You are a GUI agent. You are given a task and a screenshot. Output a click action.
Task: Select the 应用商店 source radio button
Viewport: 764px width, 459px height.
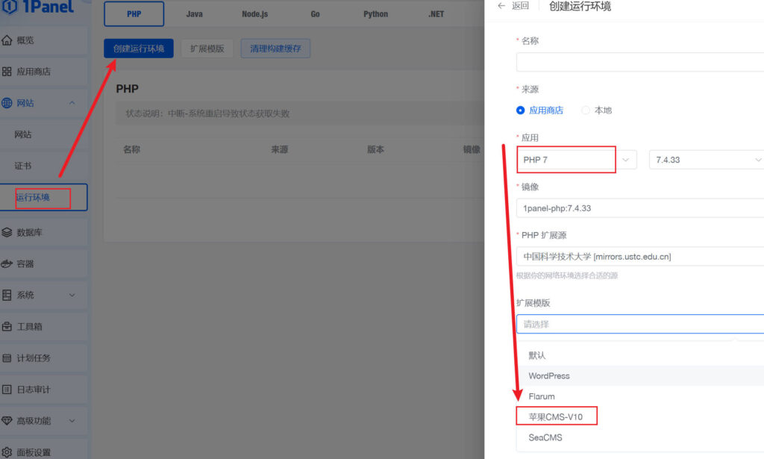[521, 110]
